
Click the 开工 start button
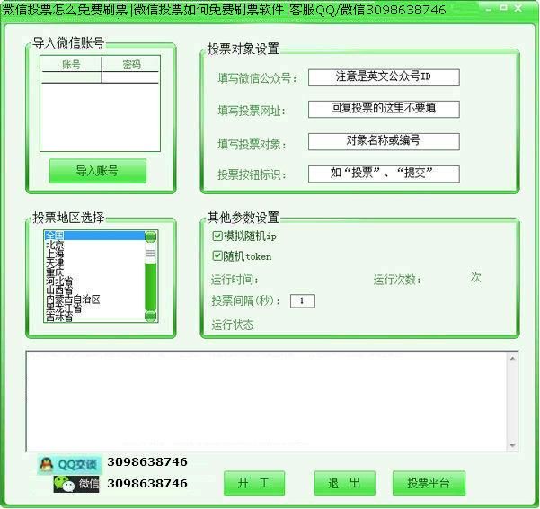[254, 483]
